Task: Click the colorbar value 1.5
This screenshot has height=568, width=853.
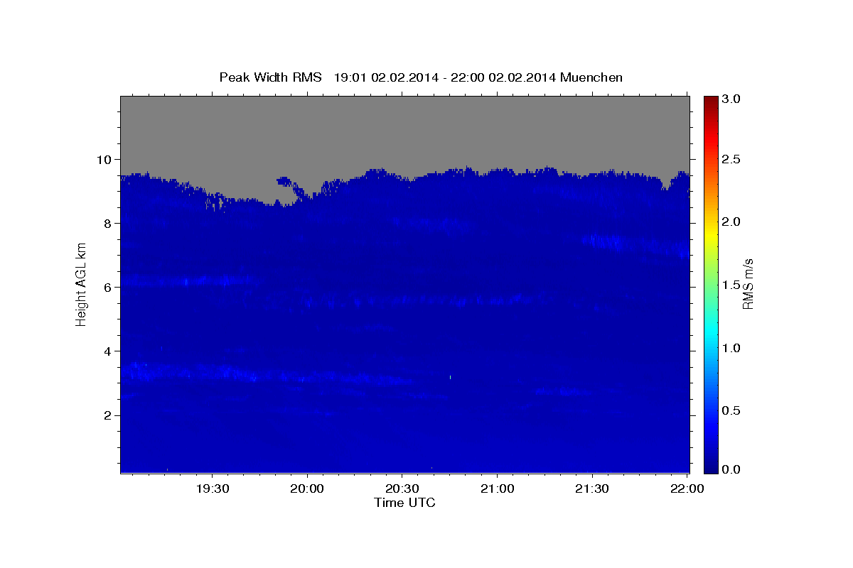Action: pyautogui.click(x=732, y=285)
